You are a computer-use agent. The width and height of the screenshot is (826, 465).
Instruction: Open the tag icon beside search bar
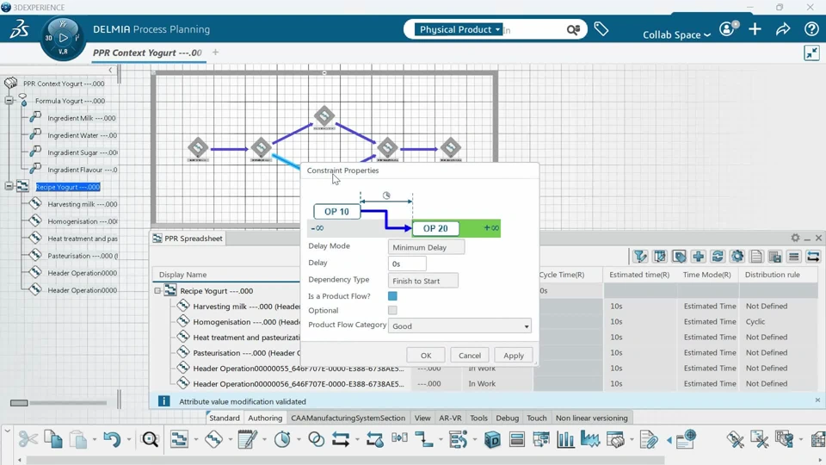(601, 29)
